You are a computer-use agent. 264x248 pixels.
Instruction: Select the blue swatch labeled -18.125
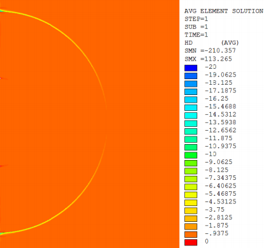point(191,84)
